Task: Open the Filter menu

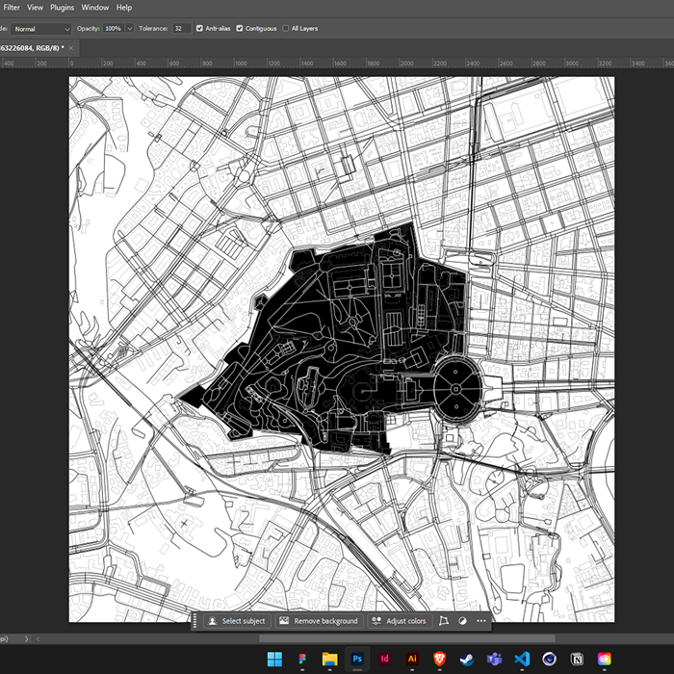Action: tap(10, 8)
